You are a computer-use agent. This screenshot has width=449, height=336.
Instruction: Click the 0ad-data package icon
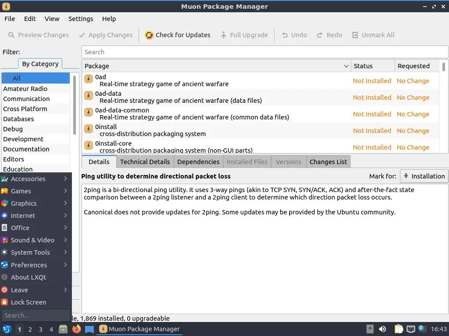coord(89,95)
